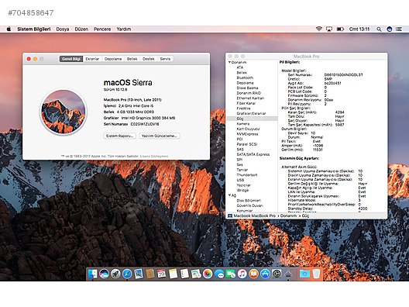This screenshot has height=307, width=409.
Task: Collapse the Ağ tree section
Action: coord(229,195)
